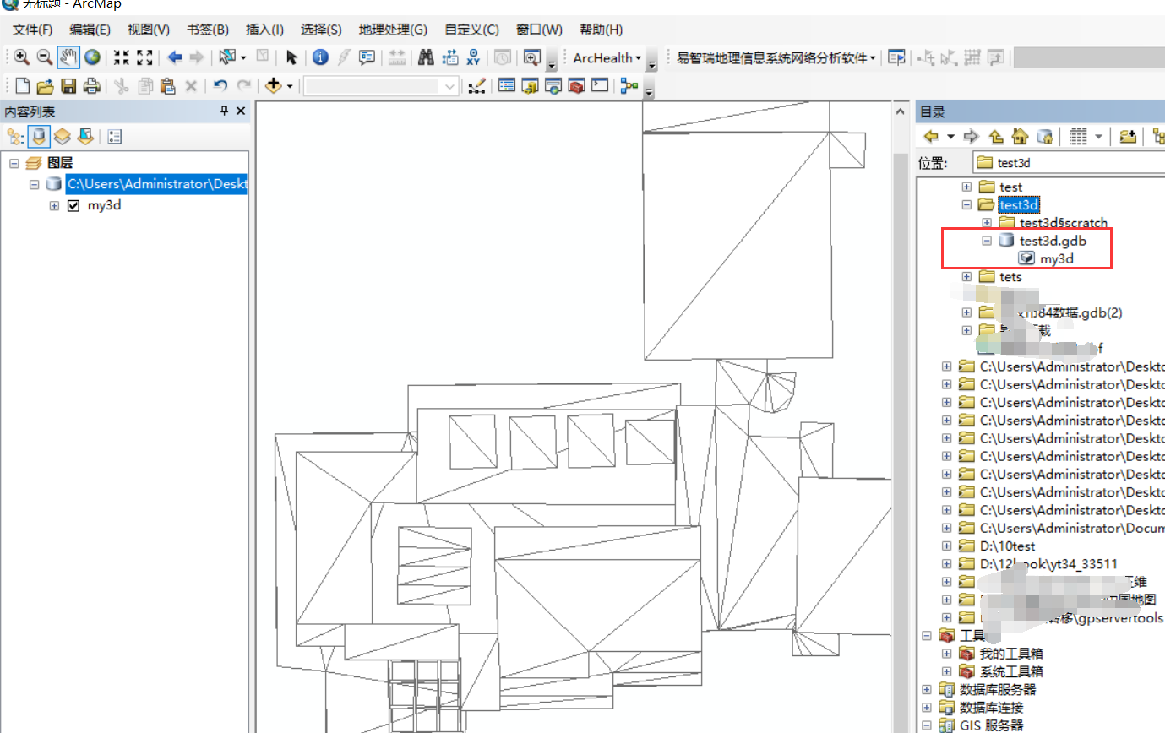Open the Add Data dropdown arrow

[x=290, y=86]
